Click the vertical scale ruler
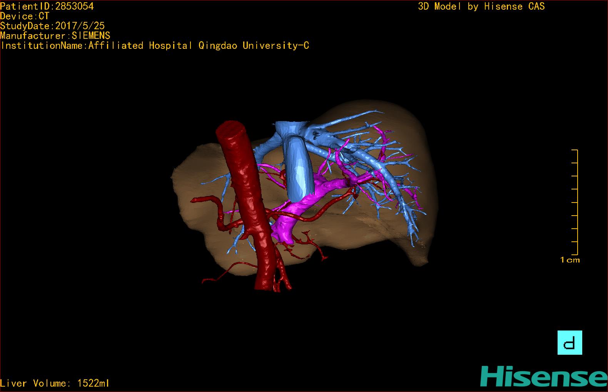The width and height of the screenshot is (608, 392). (575, 202)
